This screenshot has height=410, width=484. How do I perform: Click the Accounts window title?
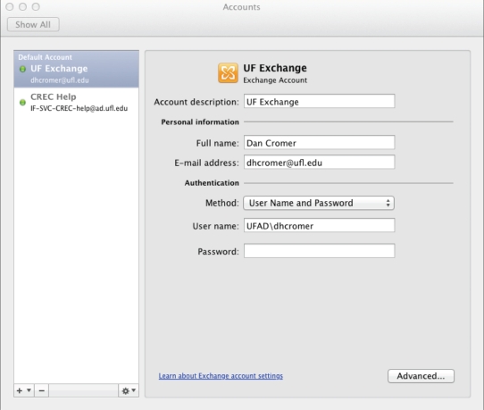click(x=242, y=7)
